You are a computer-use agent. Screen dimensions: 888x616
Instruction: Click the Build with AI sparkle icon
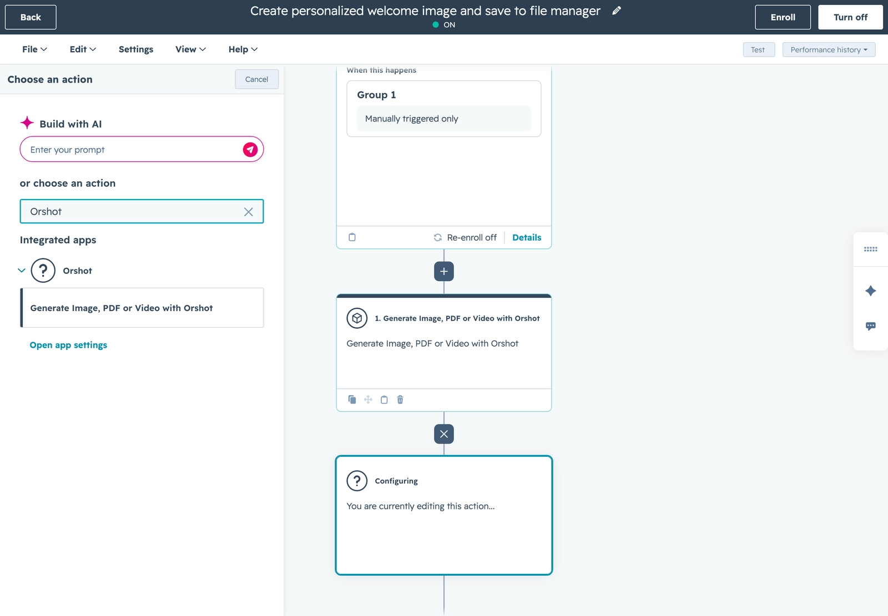click(27, 123)
